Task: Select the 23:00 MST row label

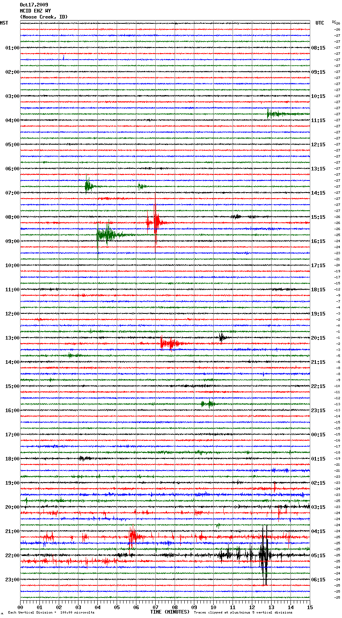Action: point(12,580)
